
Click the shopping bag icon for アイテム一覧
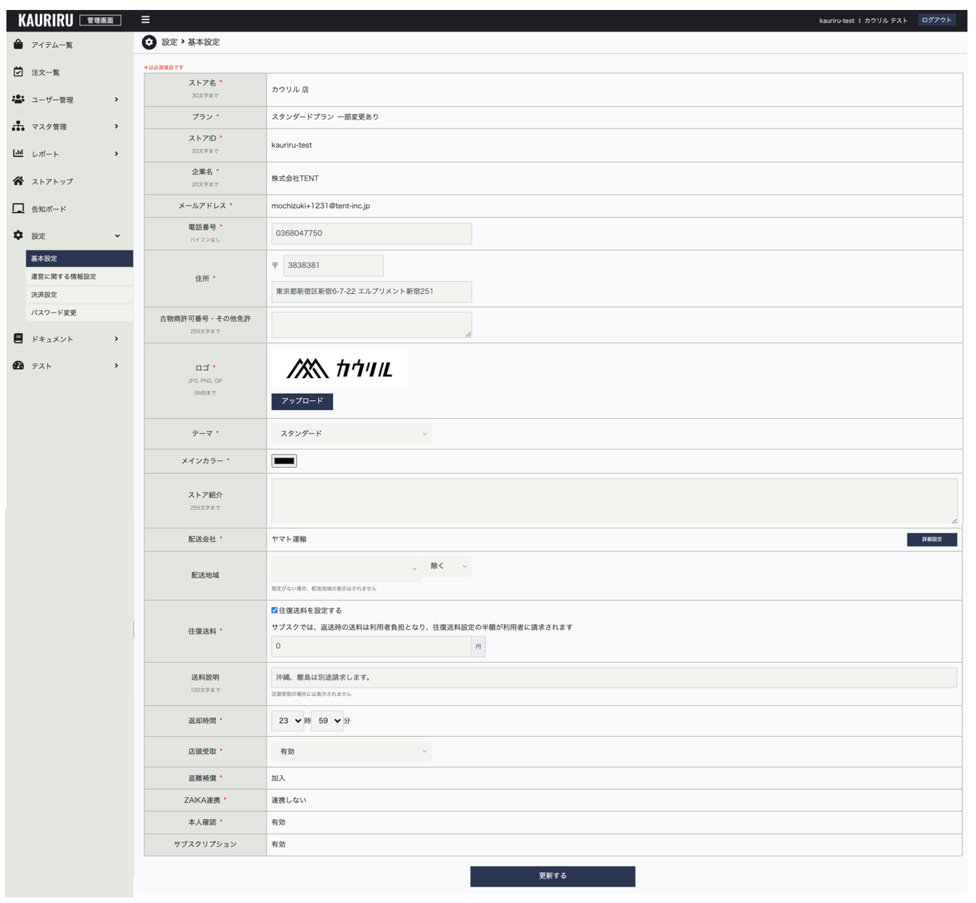coord(19,44)
